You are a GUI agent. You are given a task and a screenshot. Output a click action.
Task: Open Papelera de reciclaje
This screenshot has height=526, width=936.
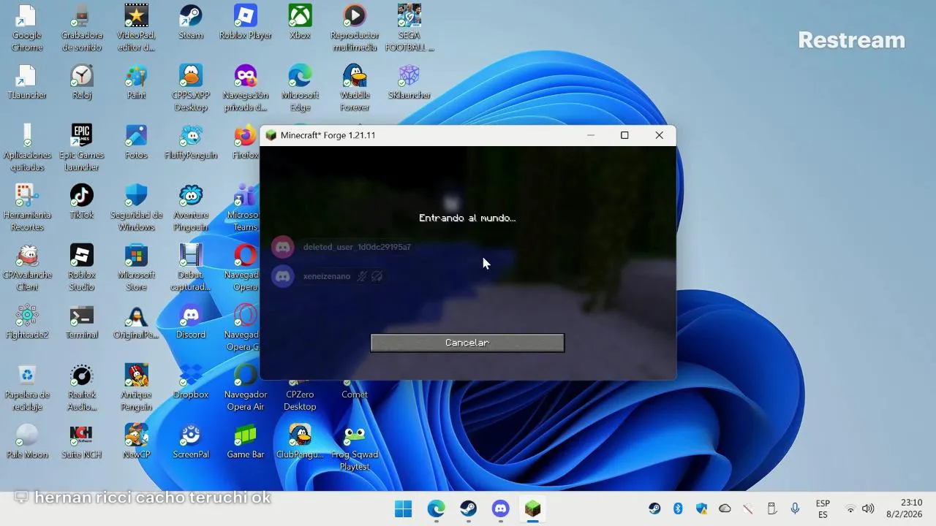(27, 387)
